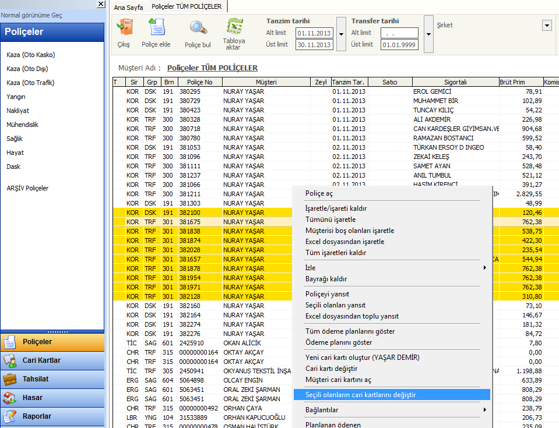Click Kaza (Oto Kasko) in sidebar
Image resolution: width=559 pixels, height=428 pixels.
(x=31, y=55)
